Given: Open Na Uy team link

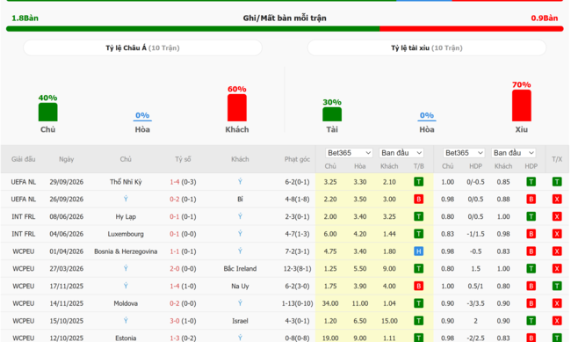Looking at the screenshot, I should (240, 287).
